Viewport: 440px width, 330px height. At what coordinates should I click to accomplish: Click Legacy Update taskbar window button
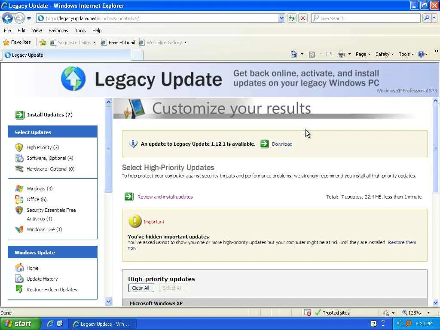pyautogui.click(x=103, y=324)
